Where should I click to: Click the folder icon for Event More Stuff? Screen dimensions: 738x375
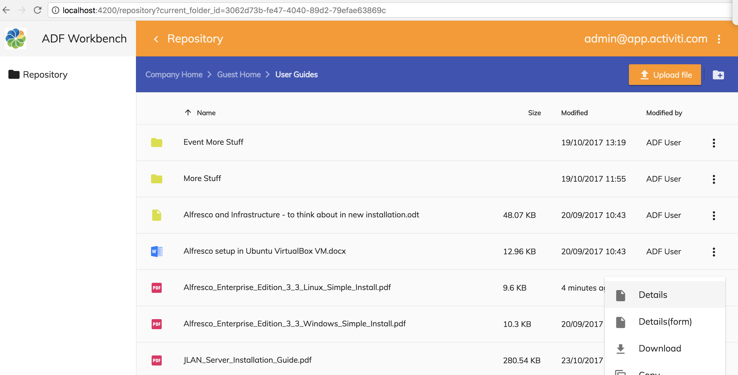(x=156, y=142)
